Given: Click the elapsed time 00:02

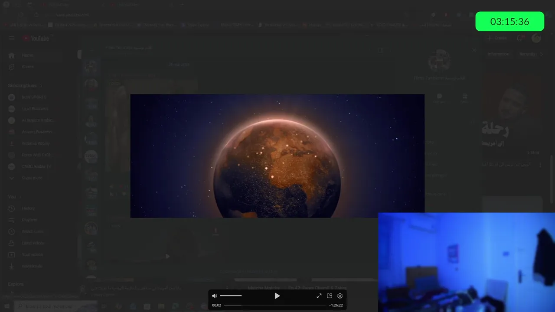Looking at the screenshot, I should [216, 305].
